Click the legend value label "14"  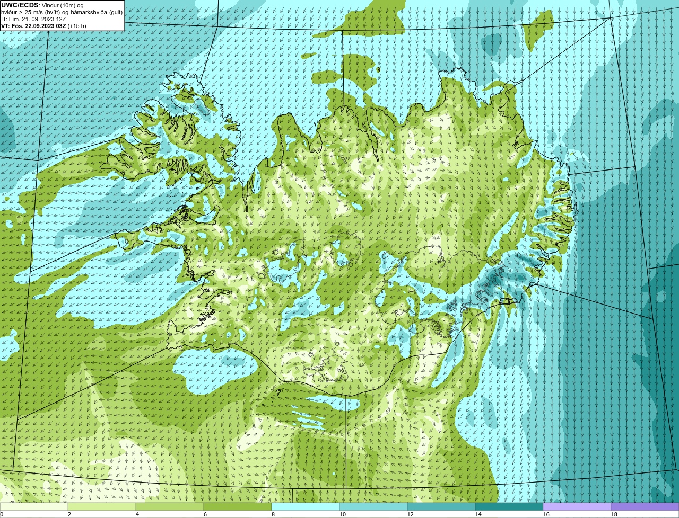tap(478, 514)
